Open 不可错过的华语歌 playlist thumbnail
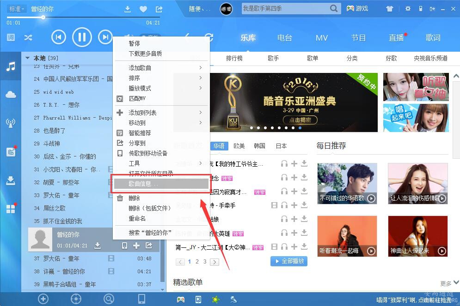Image resolution: width=460 pixels, height=306 pixels. point(347,183)
